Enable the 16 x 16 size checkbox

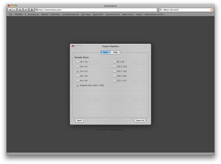click(77, 62)
